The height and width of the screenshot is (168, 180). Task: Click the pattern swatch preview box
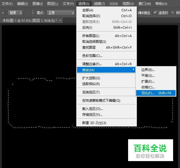pyautogui.click(x=28, y=13)
